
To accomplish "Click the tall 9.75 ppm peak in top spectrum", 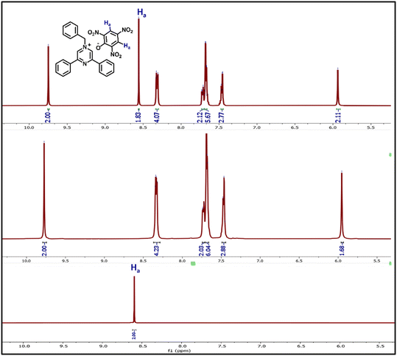I will click(49, 74).
